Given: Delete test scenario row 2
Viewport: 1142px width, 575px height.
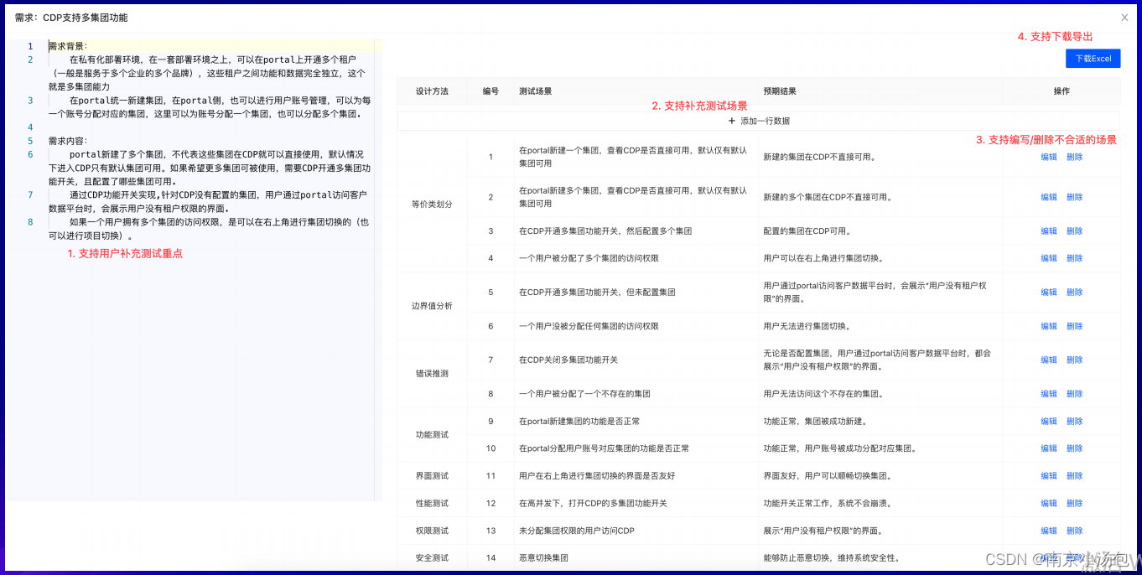Looking at the screenshot, I should 1074,197.
